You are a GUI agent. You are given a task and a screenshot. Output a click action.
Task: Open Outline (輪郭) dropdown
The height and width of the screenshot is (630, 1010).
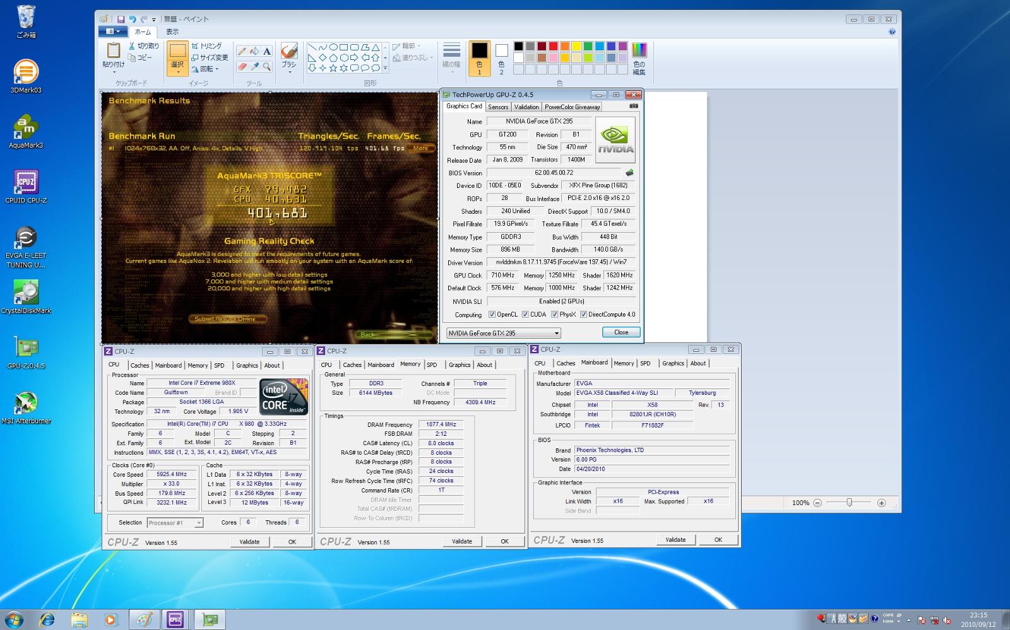pyautogui.click(x=406, y=46)
